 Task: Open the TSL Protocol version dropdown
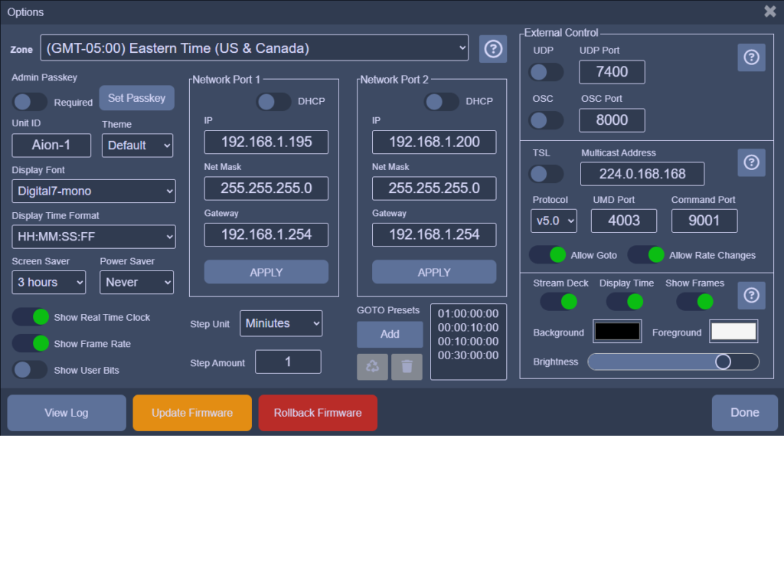[554, 221]
